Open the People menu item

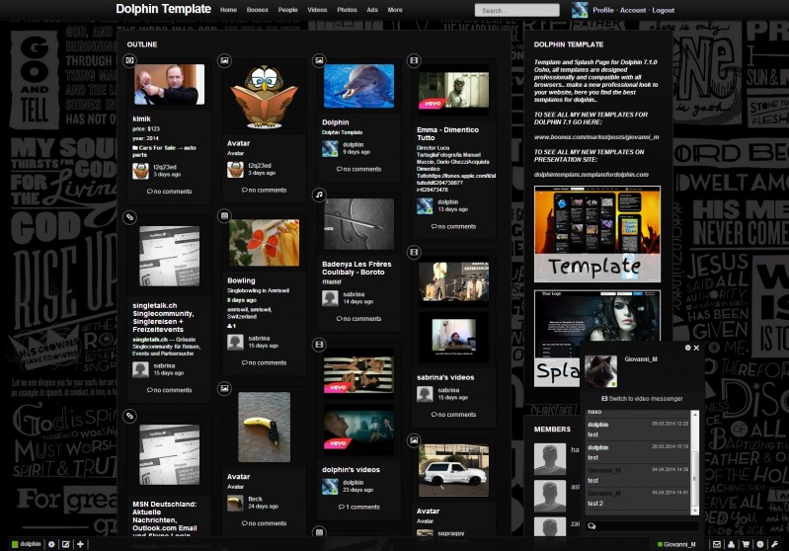pos(287,10)
